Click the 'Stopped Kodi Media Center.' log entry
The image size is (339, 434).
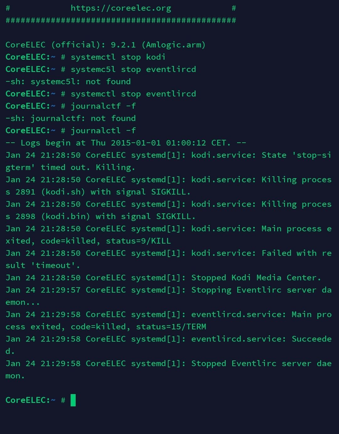(x=256, y=278)
